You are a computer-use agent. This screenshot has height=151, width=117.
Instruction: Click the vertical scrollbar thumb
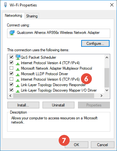107,78
